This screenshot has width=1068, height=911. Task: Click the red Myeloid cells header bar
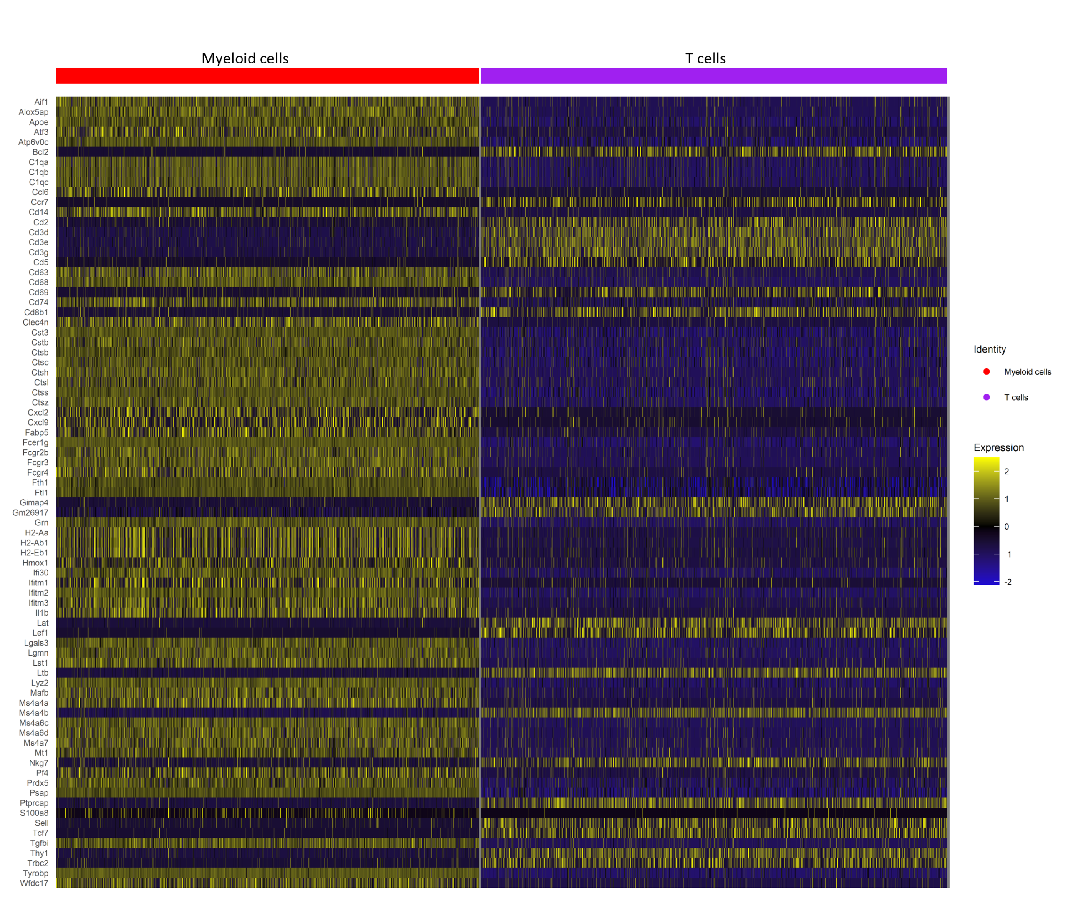pos(267,76)
